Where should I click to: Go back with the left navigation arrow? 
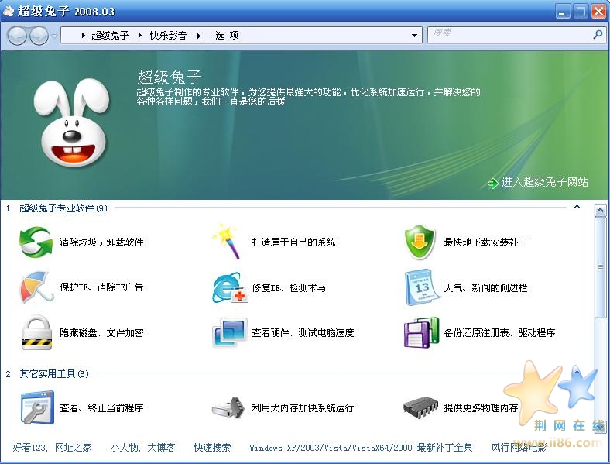pos(17,36)
